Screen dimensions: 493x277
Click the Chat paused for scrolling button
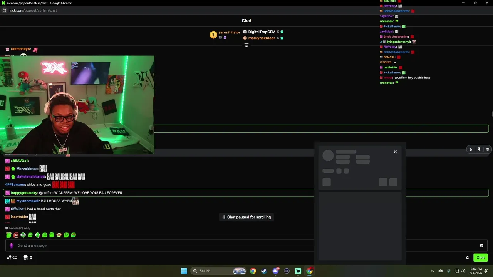tap(246, 217)
